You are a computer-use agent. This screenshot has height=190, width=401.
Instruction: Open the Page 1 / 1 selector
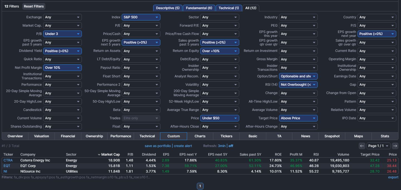[378, 146]
